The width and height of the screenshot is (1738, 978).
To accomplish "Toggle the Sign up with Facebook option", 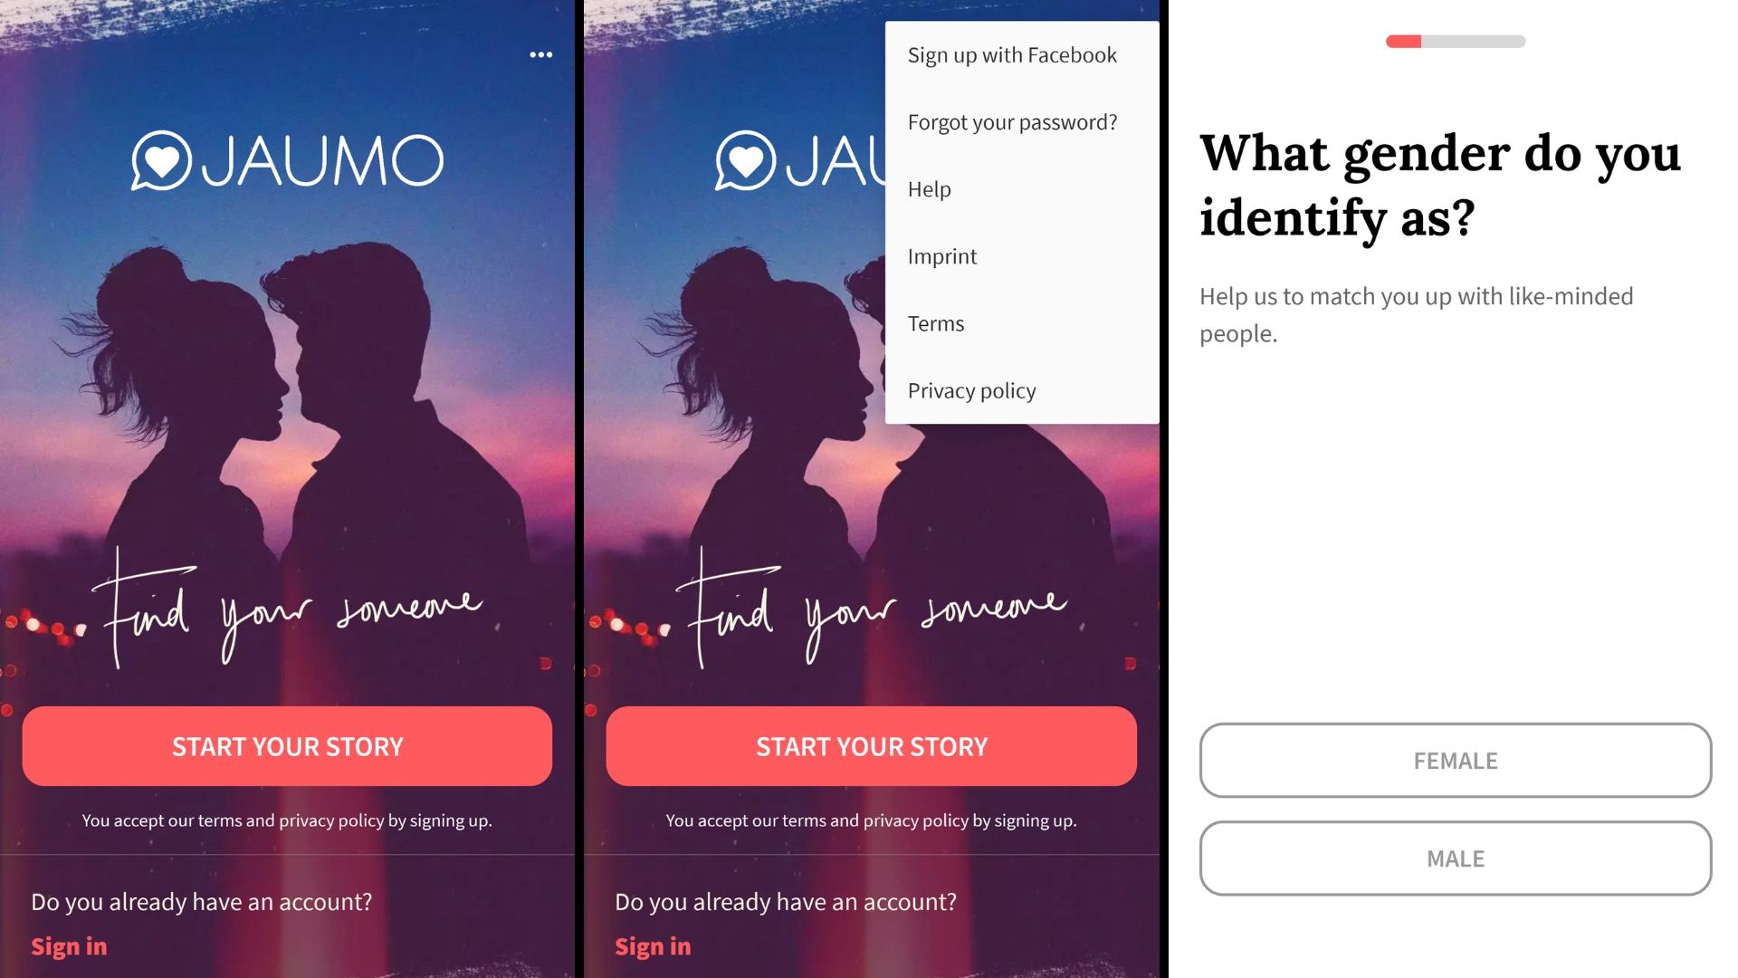I will pos(1011,53).
